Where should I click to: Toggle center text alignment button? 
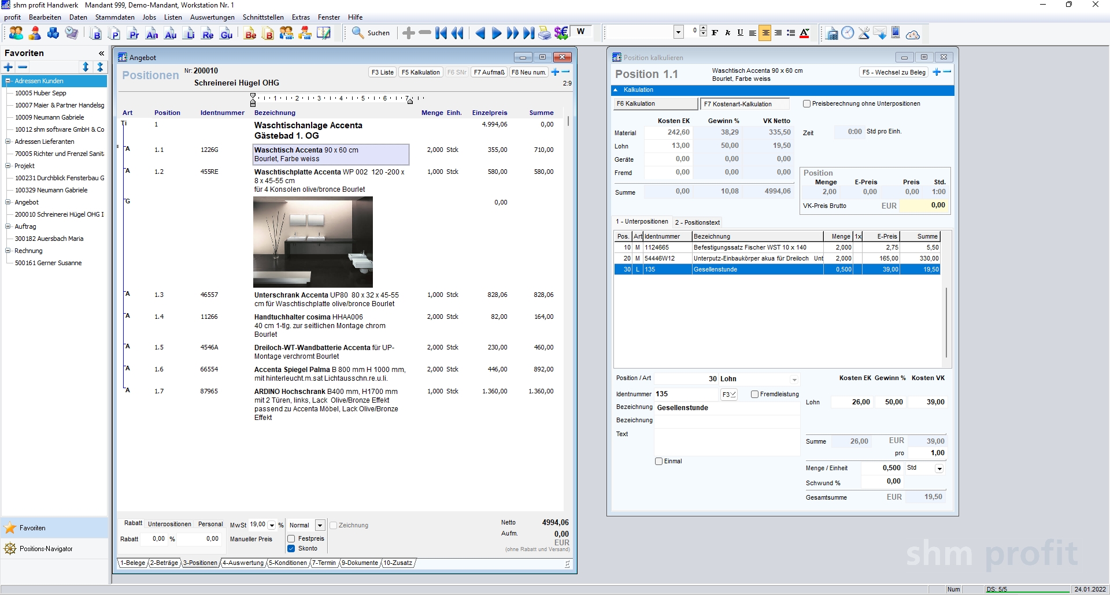765,33
